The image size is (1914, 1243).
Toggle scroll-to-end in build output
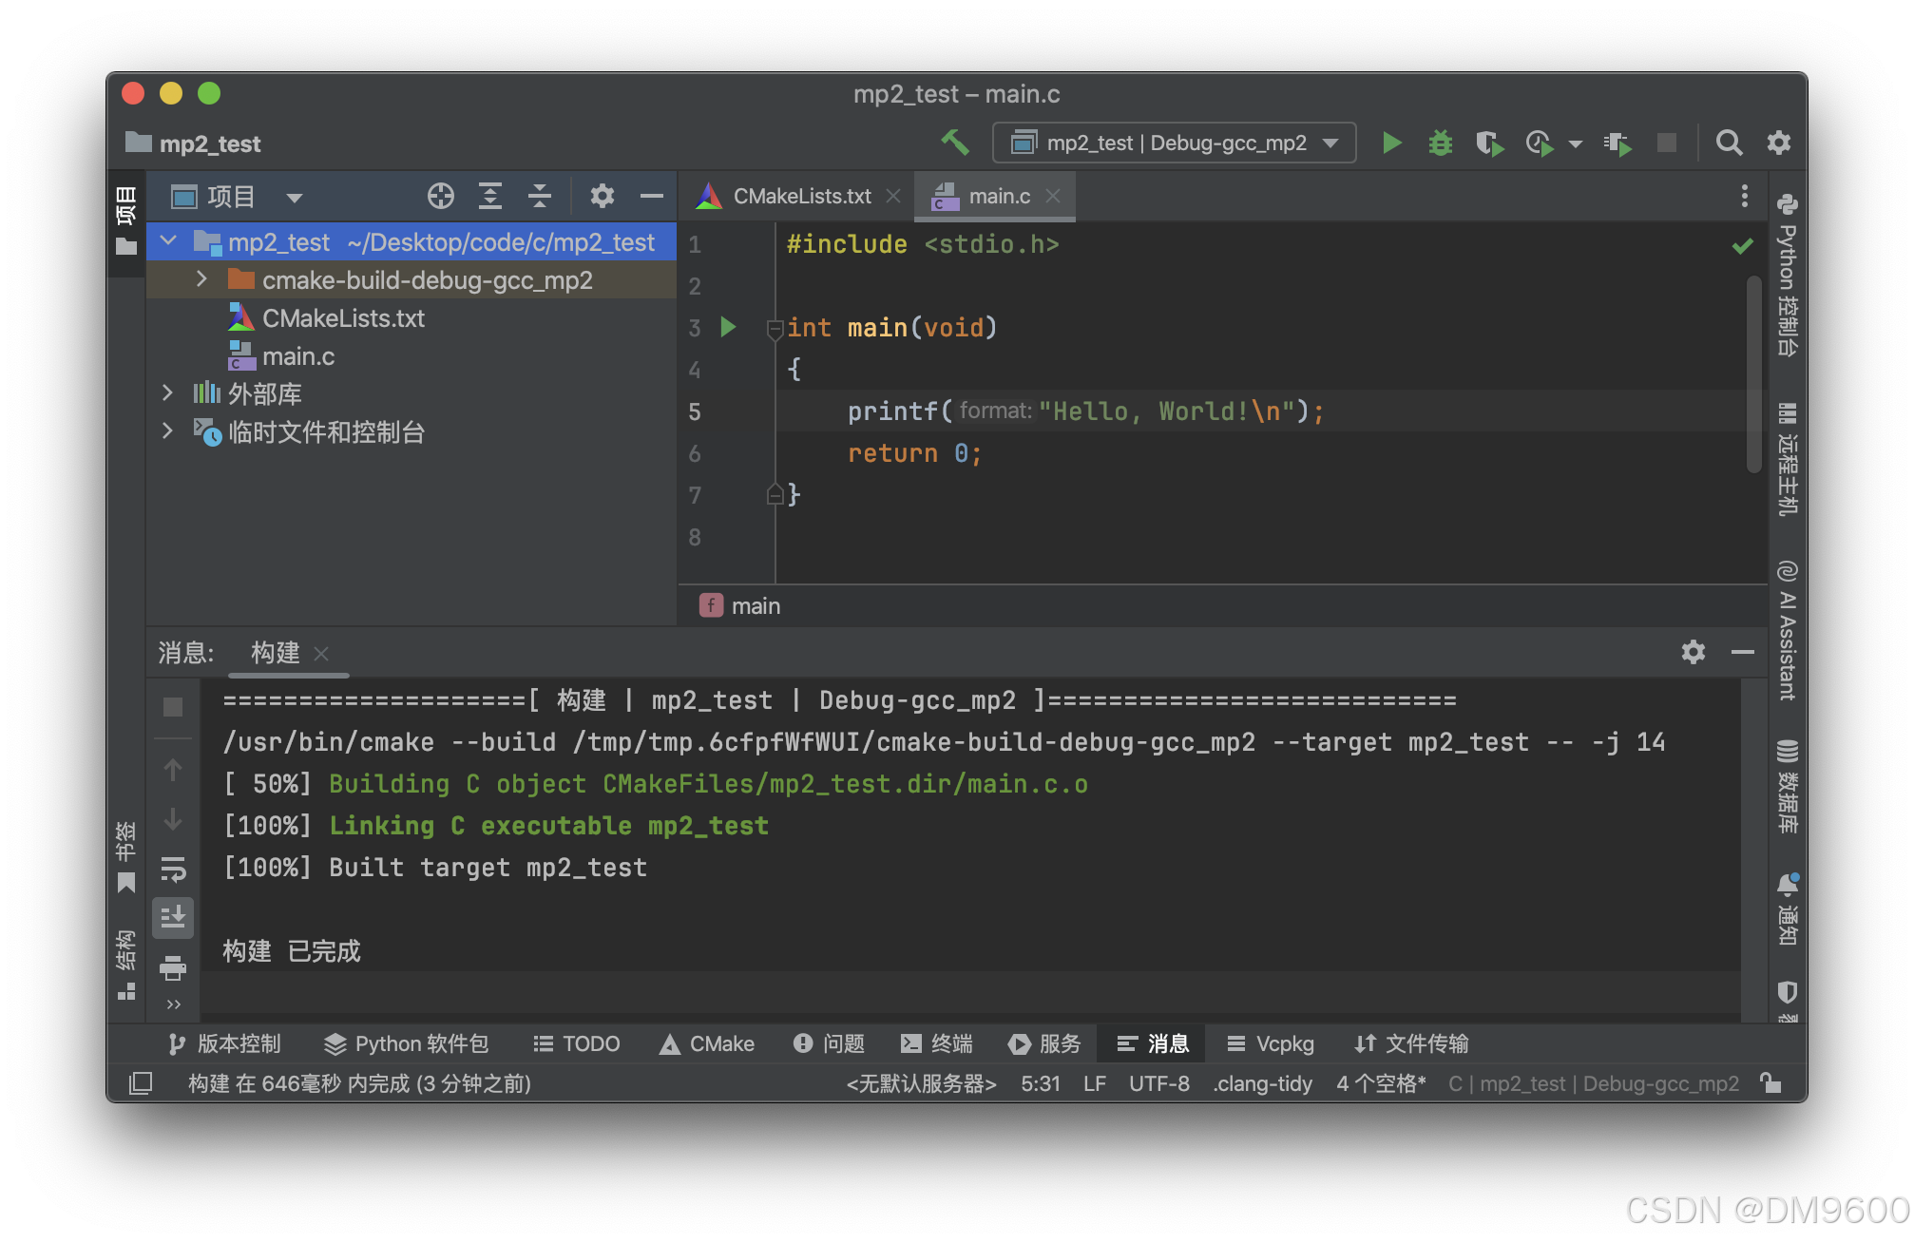(x=173, y=917)
